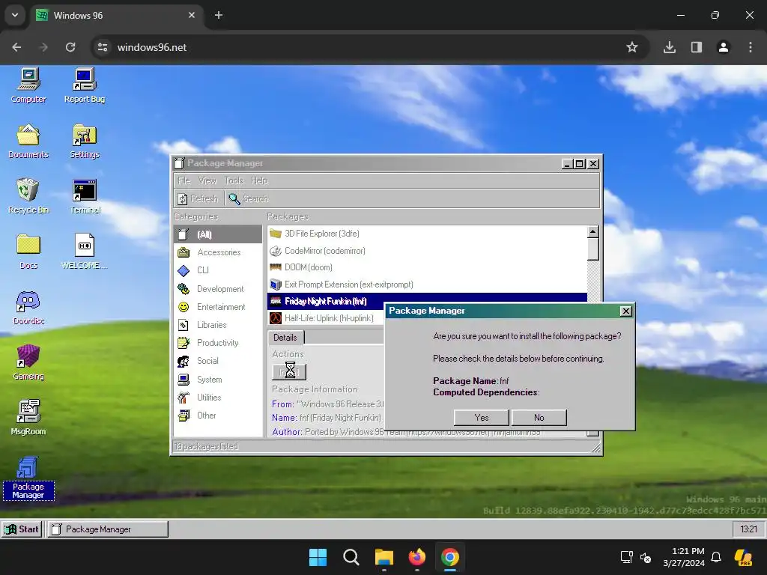Expand the Chrome tab search dropdown
767x575 pixels.
pyautogui.click(x=15, y=15)
